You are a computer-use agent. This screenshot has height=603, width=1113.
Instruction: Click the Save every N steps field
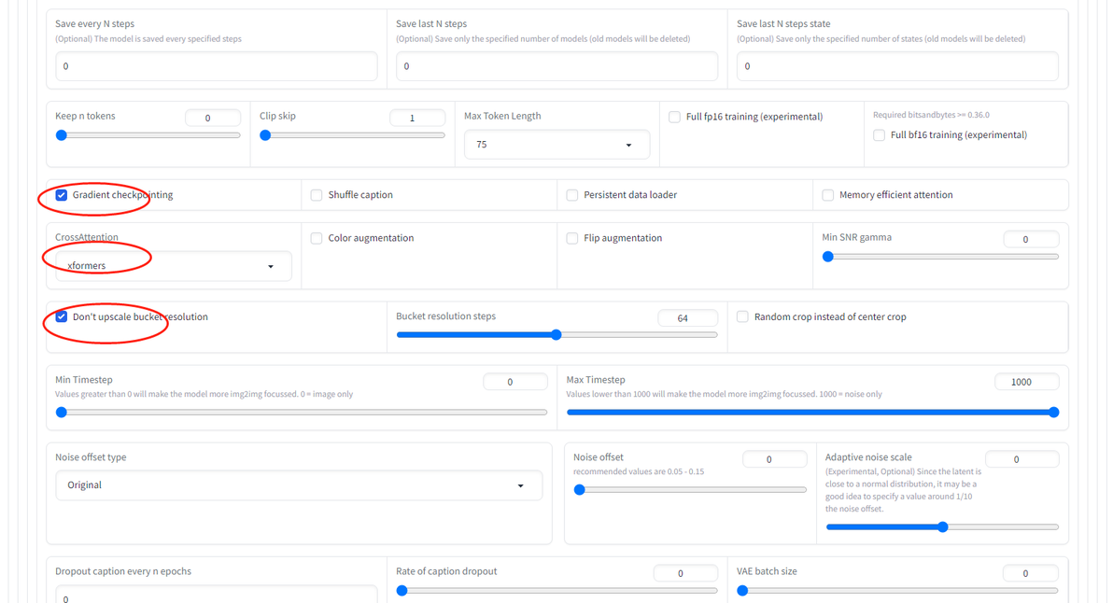pyautogui.click(x=216, y=66)
